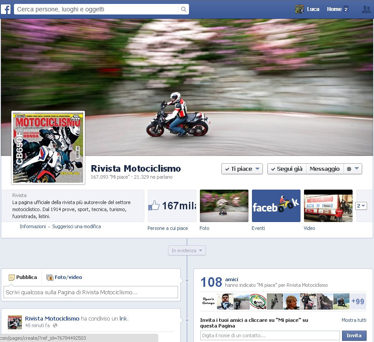Open the Eventi link label
374x342 pixels.
(x=258, y=228)
